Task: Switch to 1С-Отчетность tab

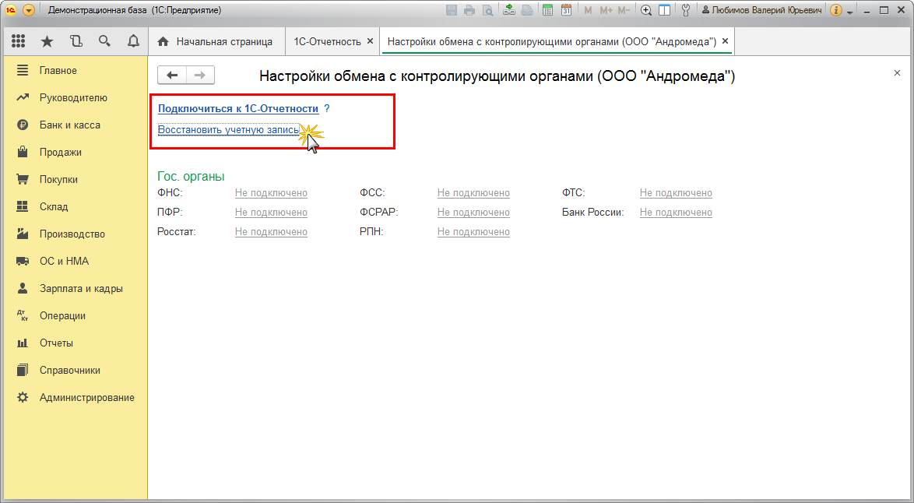Action: [x=327, y=41]
